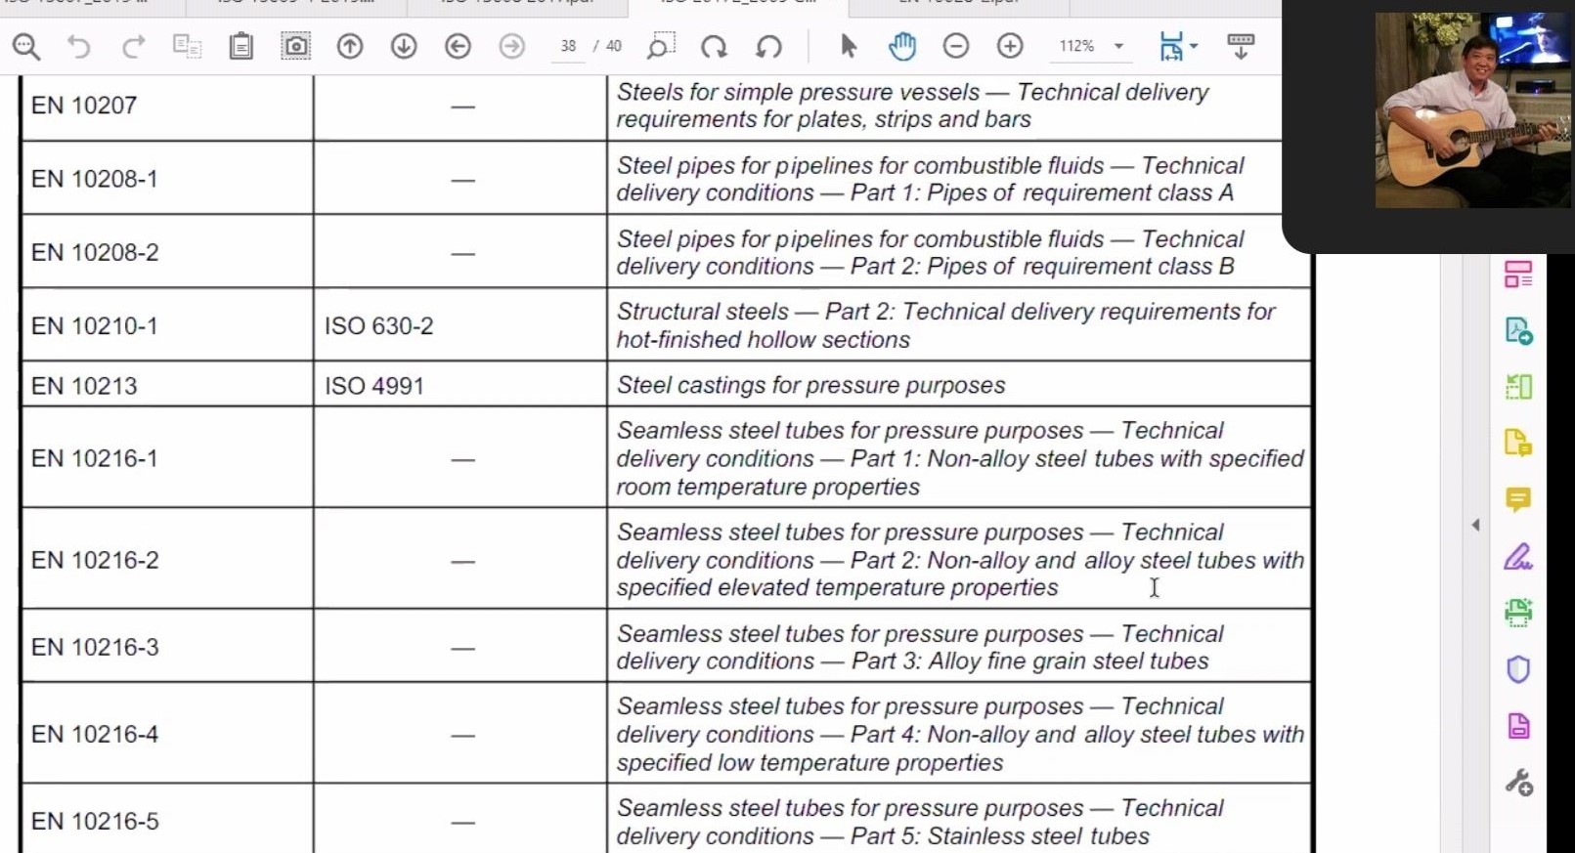Viewport: 1575px width, 853px height.
Task: Zoom in with the plus button
Action: pyautogui.click(x=1010, y=46)
